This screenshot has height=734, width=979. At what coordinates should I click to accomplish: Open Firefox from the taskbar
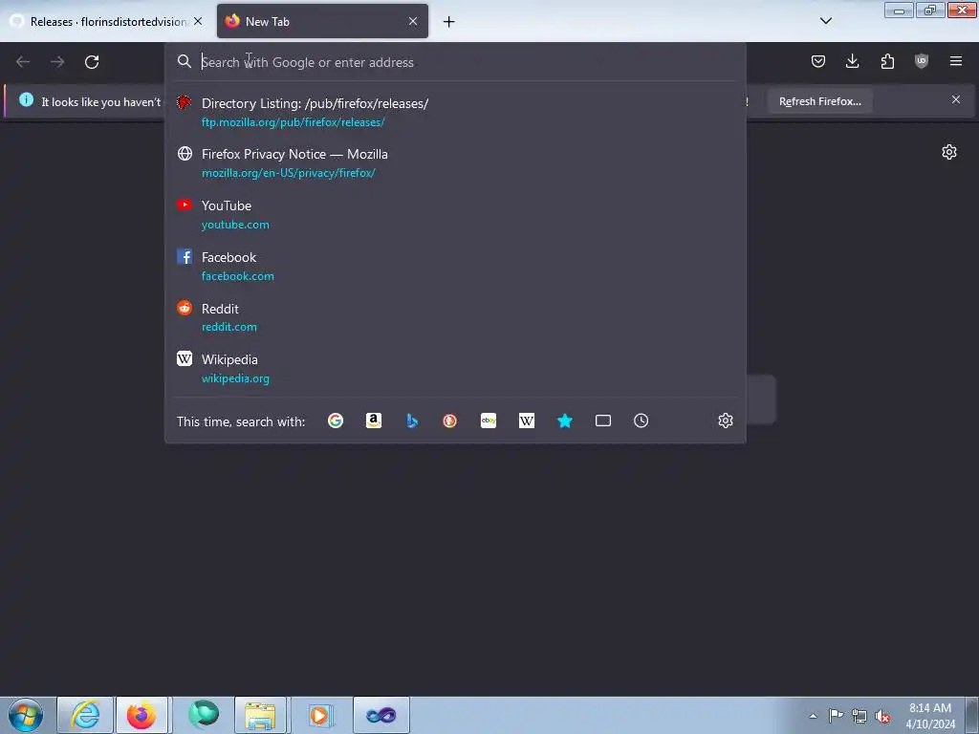click(x=141, y=715)
